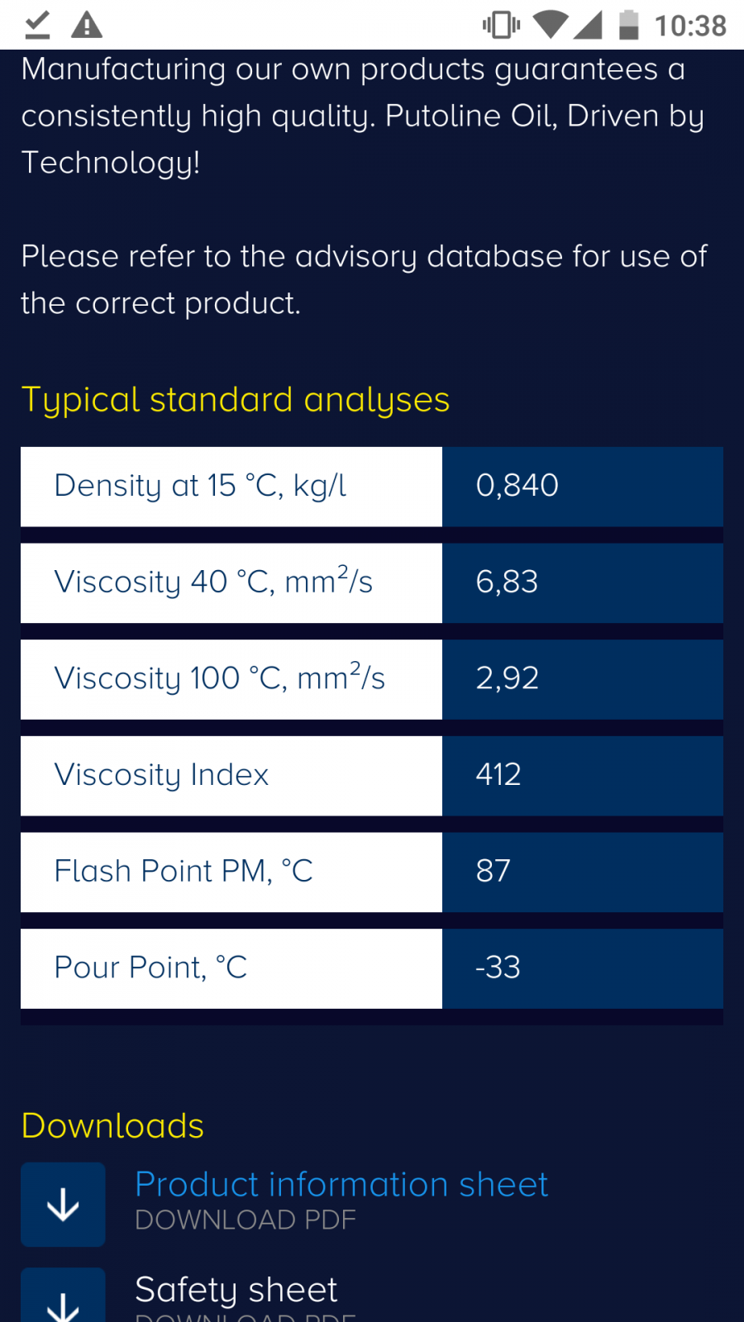Select the Viscosity 40 °C value 6,83
This screenshot has width=744, height=1322.
pyautogui.click(x=507, y=583)
